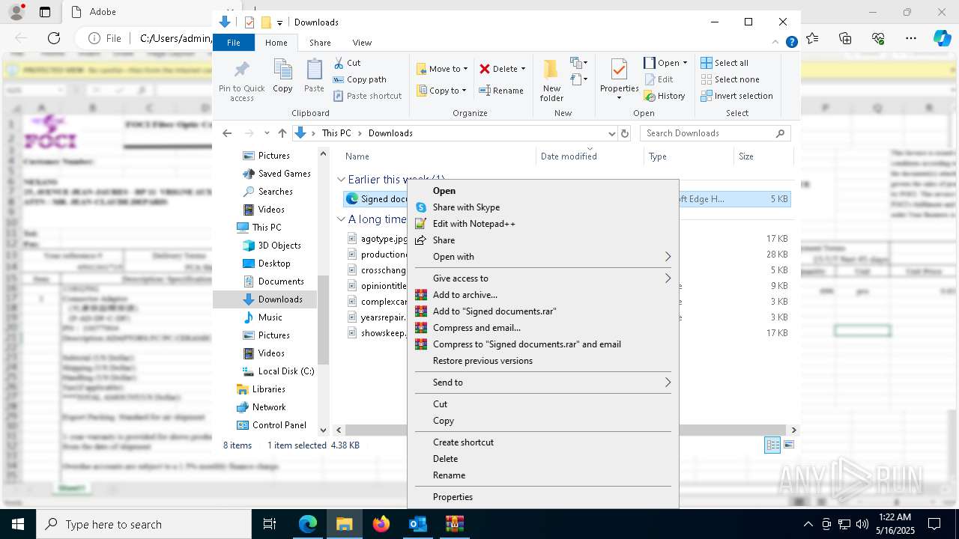Sort by Date modified column

click(590, 156)
